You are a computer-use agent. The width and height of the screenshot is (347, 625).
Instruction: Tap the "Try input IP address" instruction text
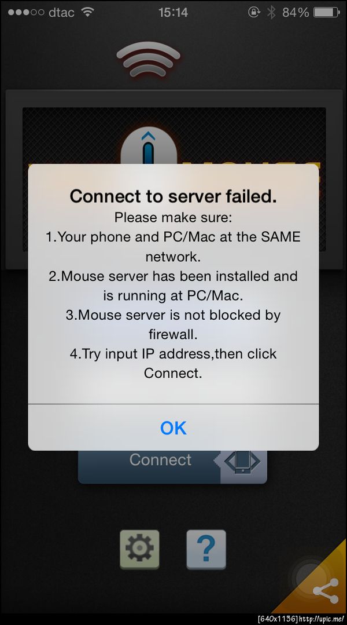point(173,363)
